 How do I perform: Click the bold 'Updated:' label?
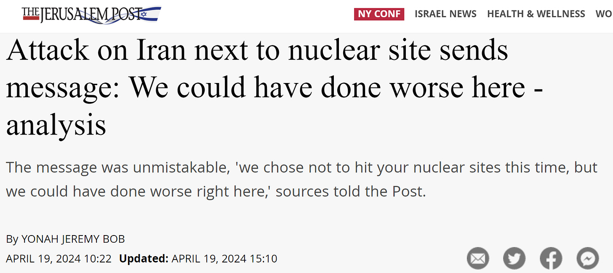tap(144, 258)
